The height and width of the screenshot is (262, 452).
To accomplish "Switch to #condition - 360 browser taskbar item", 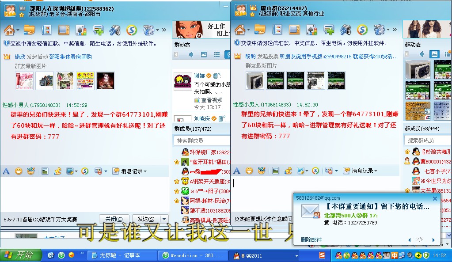I will coord(192,255).
